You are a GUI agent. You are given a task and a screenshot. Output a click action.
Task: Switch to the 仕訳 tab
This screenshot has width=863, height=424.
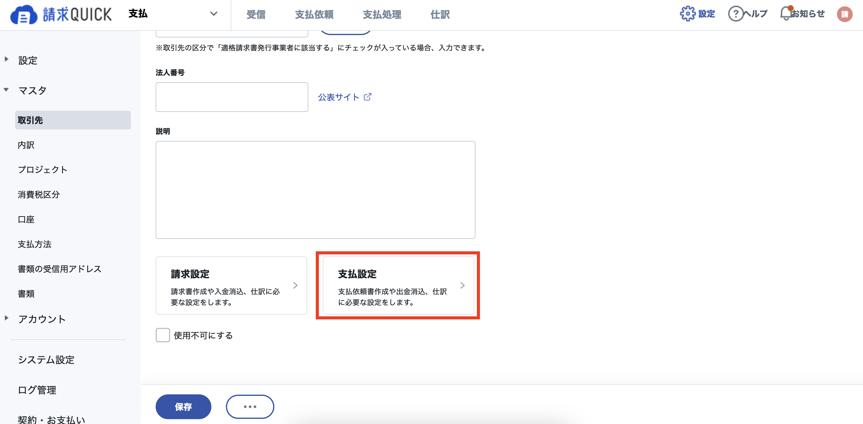pos(440,15)
